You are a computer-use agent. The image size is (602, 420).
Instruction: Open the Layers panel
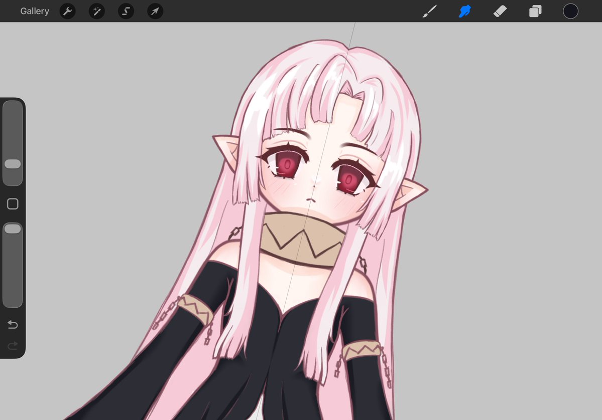pos(535,11)
